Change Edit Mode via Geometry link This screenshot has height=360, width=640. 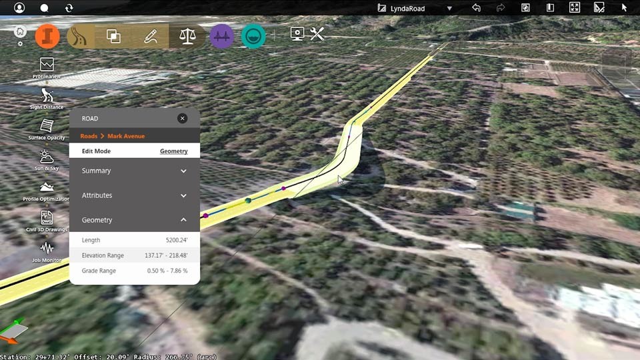[174, 151]
